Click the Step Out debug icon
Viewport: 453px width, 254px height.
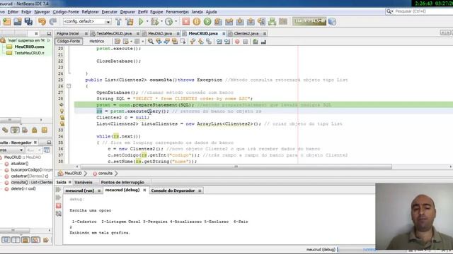point(251,22)
